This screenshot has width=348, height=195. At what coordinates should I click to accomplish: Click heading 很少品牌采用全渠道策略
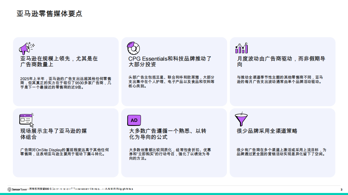[x=267, y=131]
